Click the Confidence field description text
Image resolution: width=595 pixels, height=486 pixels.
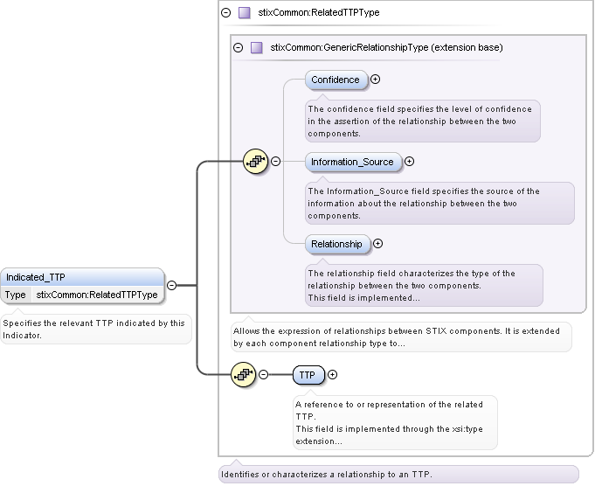(422, 121)
